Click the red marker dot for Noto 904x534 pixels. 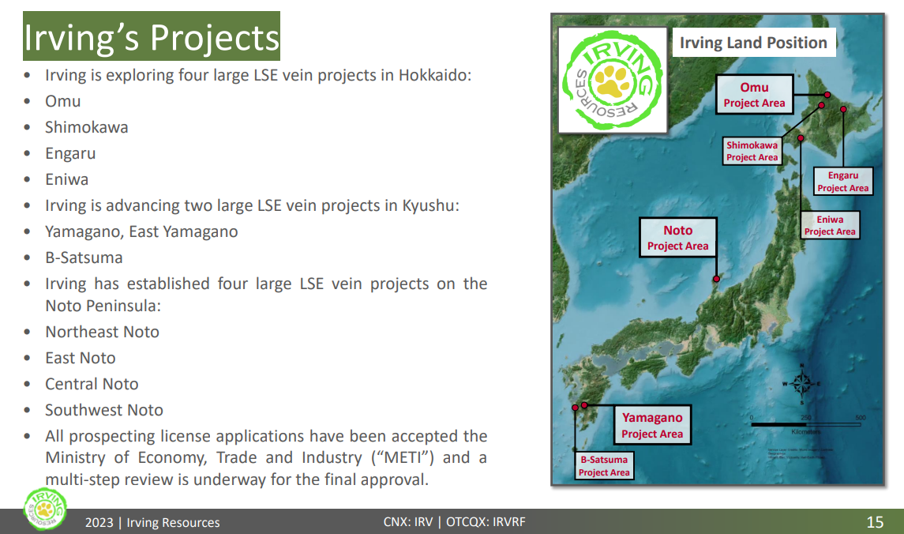pyautogui.click(x=716, y=279)
